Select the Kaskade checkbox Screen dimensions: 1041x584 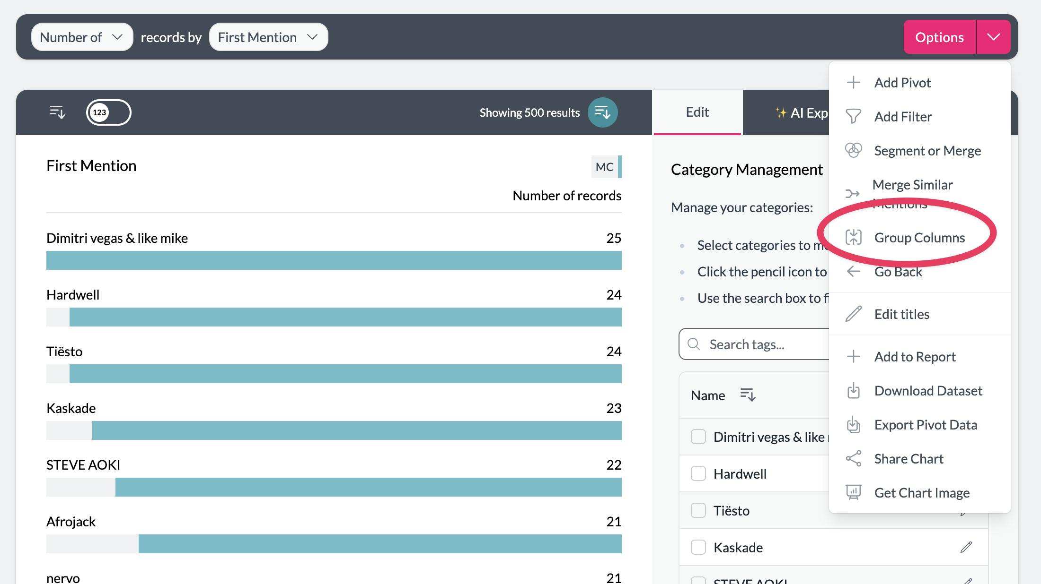point(698,547)
